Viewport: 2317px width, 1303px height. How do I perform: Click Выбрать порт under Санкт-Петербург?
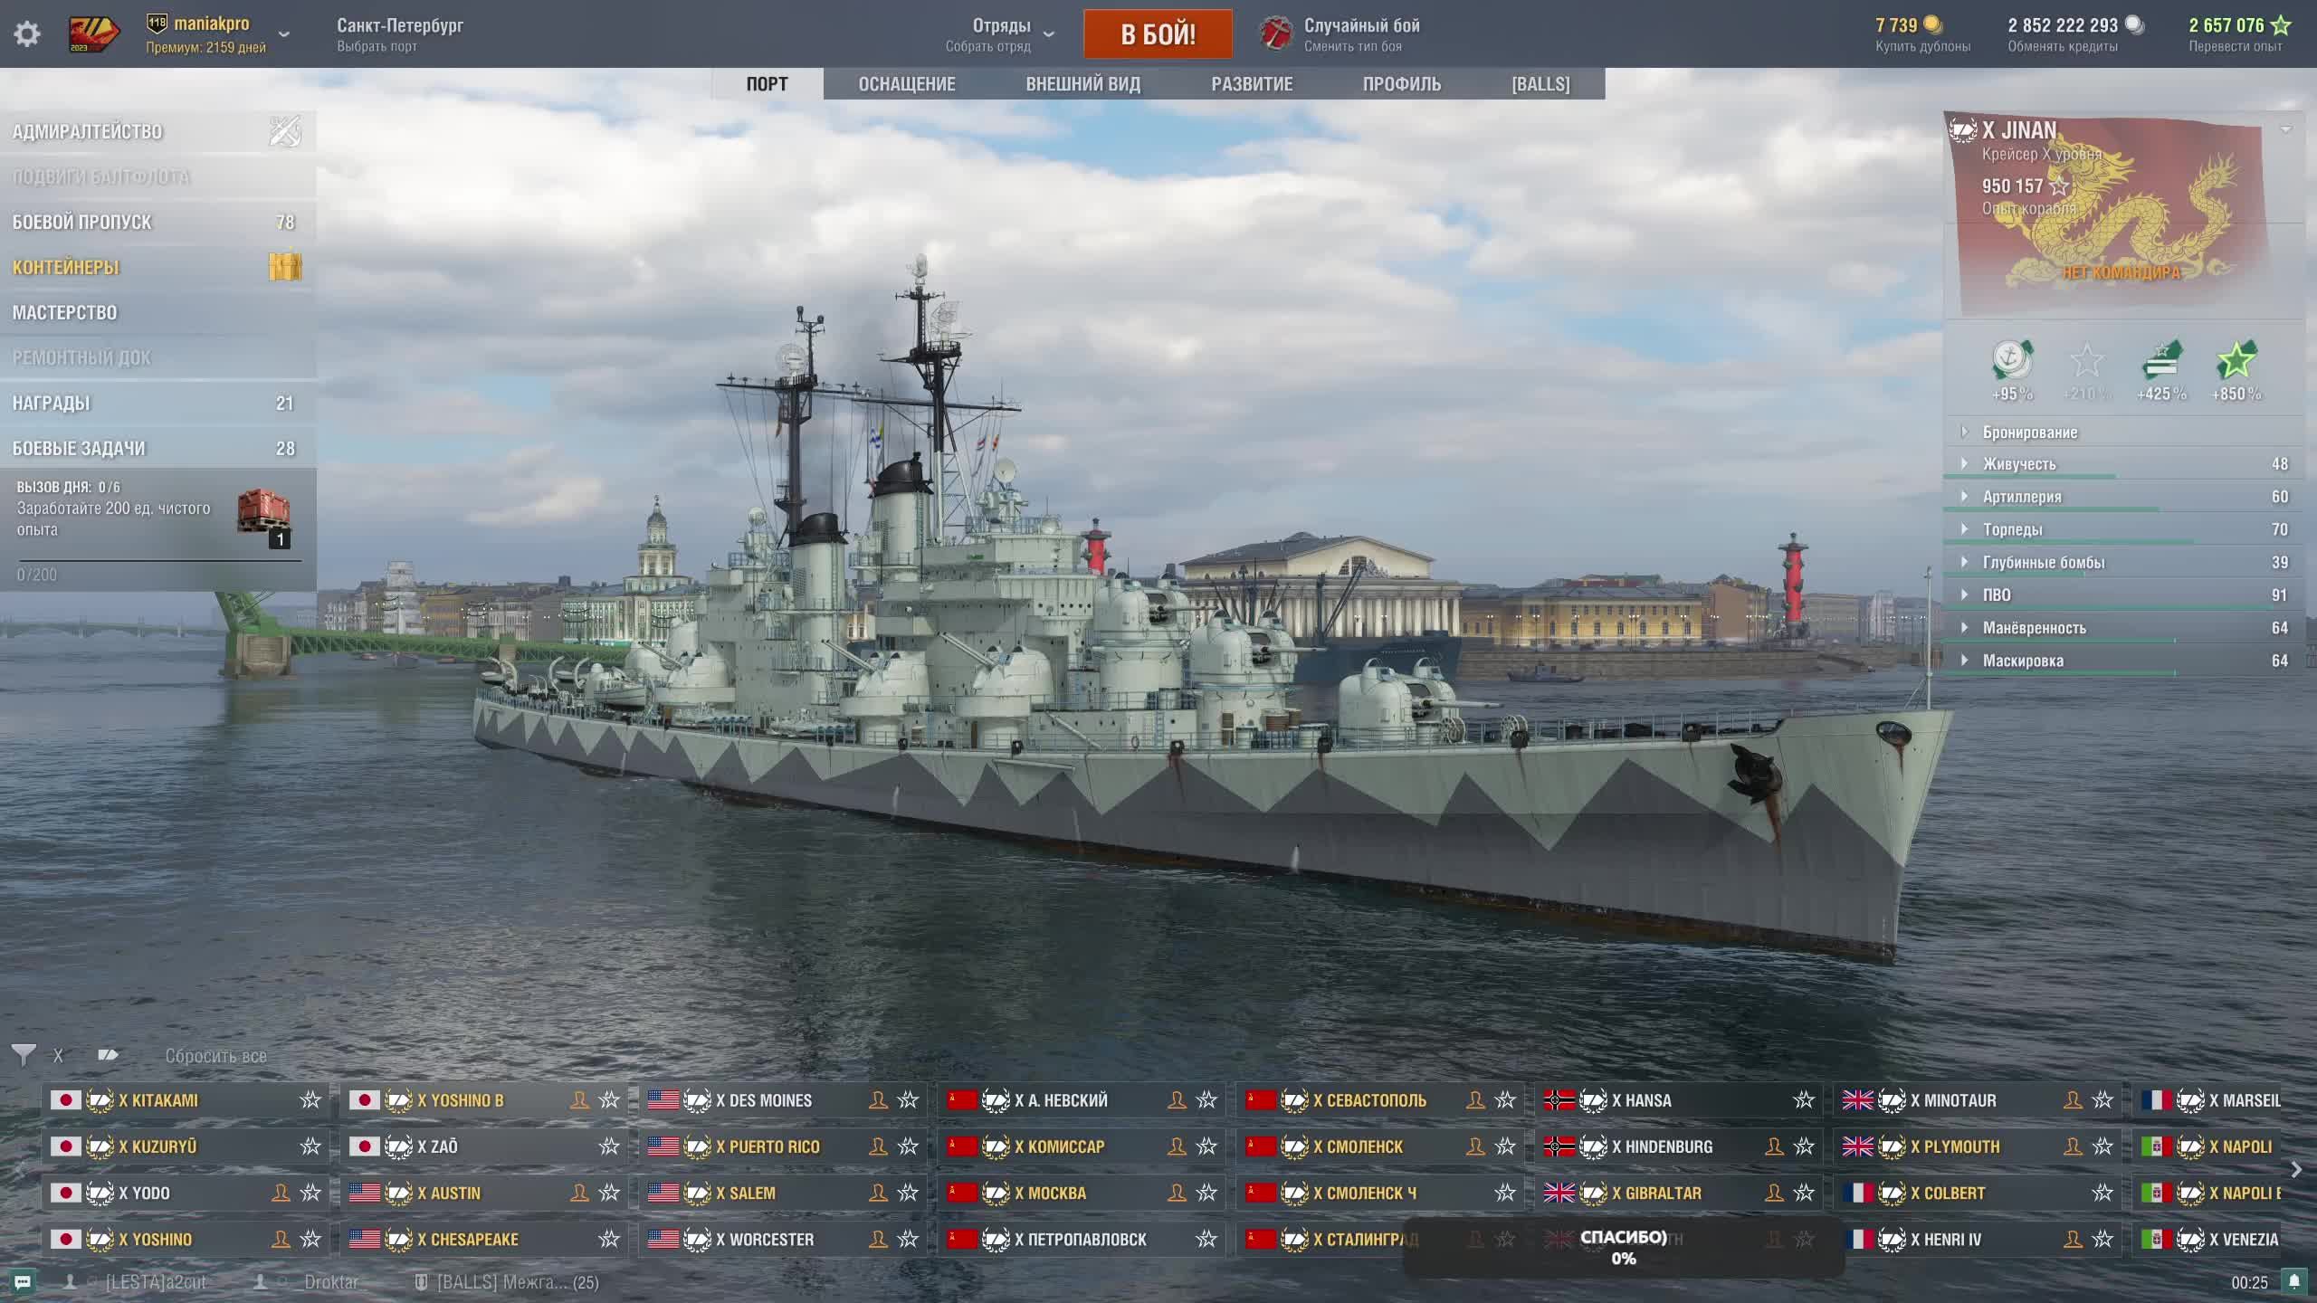click(x=377, y=46)
